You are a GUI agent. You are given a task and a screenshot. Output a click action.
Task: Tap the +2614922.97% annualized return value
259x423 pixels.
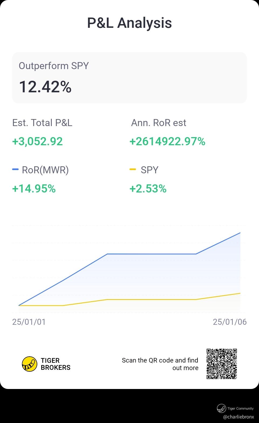[168, 141]
